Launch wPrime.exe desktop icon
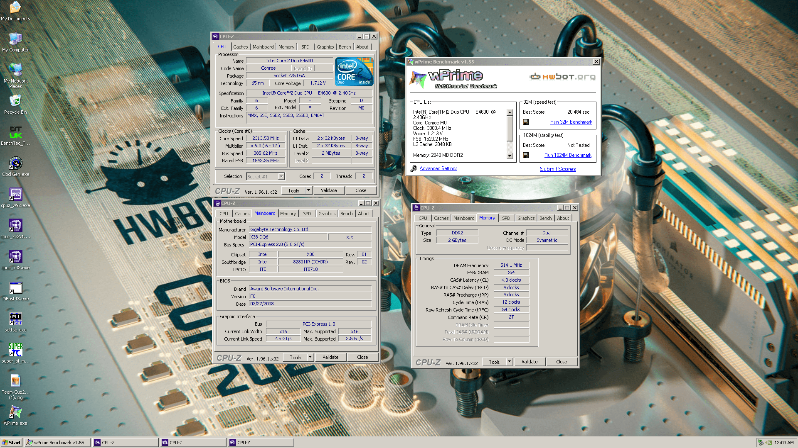 tap(15, 416)
